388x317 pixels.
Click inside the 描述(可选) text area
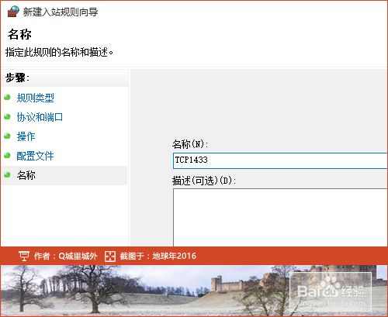coord(280,217)
